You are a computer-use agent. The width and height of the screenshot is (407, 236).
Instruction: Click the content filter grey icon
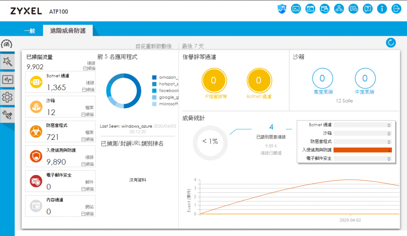36,206
